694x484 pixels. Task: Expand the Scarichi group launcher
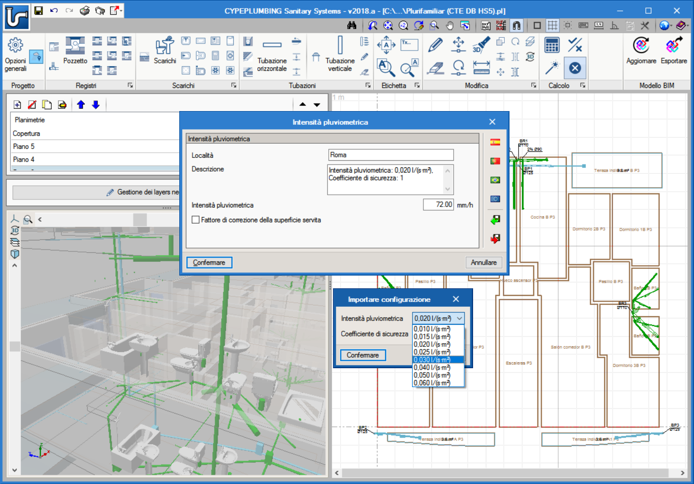tap(234, 85)
